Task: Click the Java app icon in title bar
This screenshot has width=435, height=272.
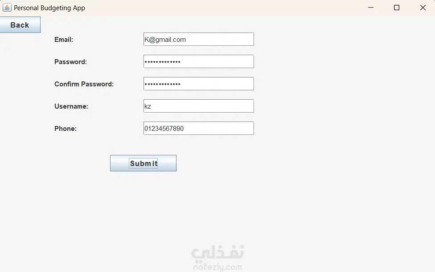Action: point(7,8)
